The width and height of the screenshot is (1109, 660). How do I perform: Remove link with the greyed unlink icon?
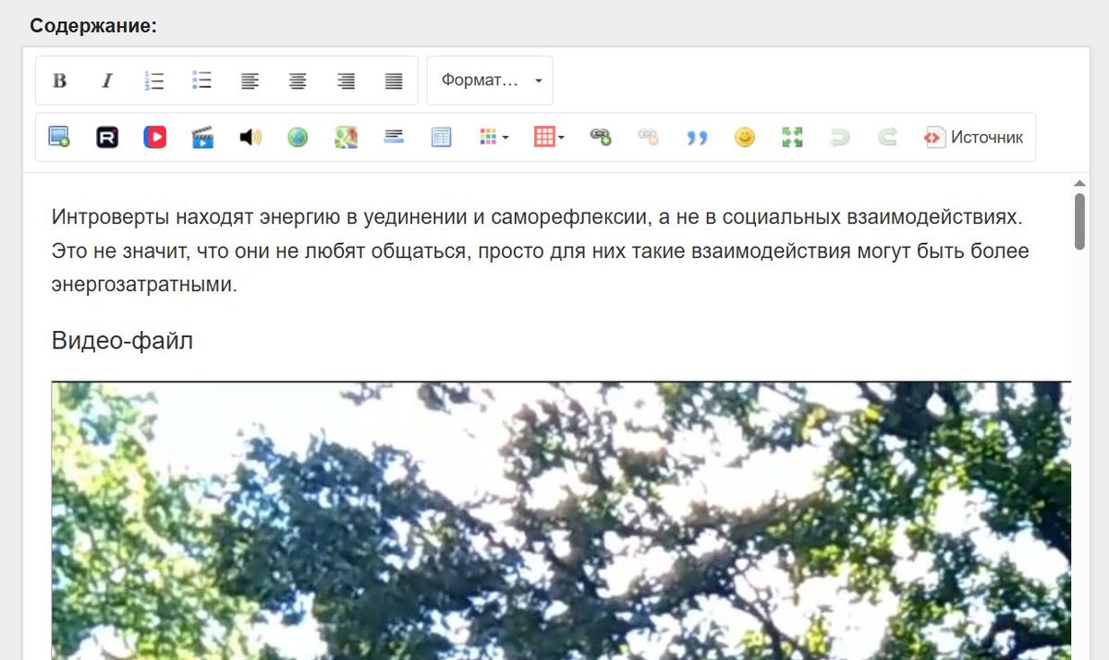(649, 138)
